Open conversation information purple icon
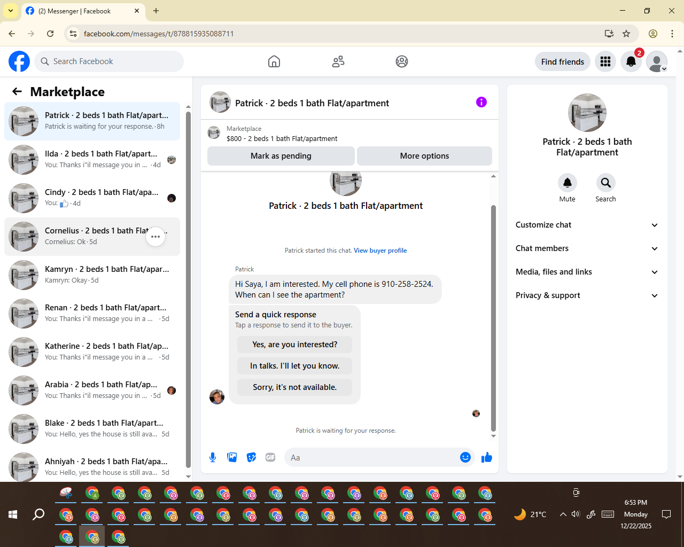This screenshot has width=684, height=547. click(481, 102)
